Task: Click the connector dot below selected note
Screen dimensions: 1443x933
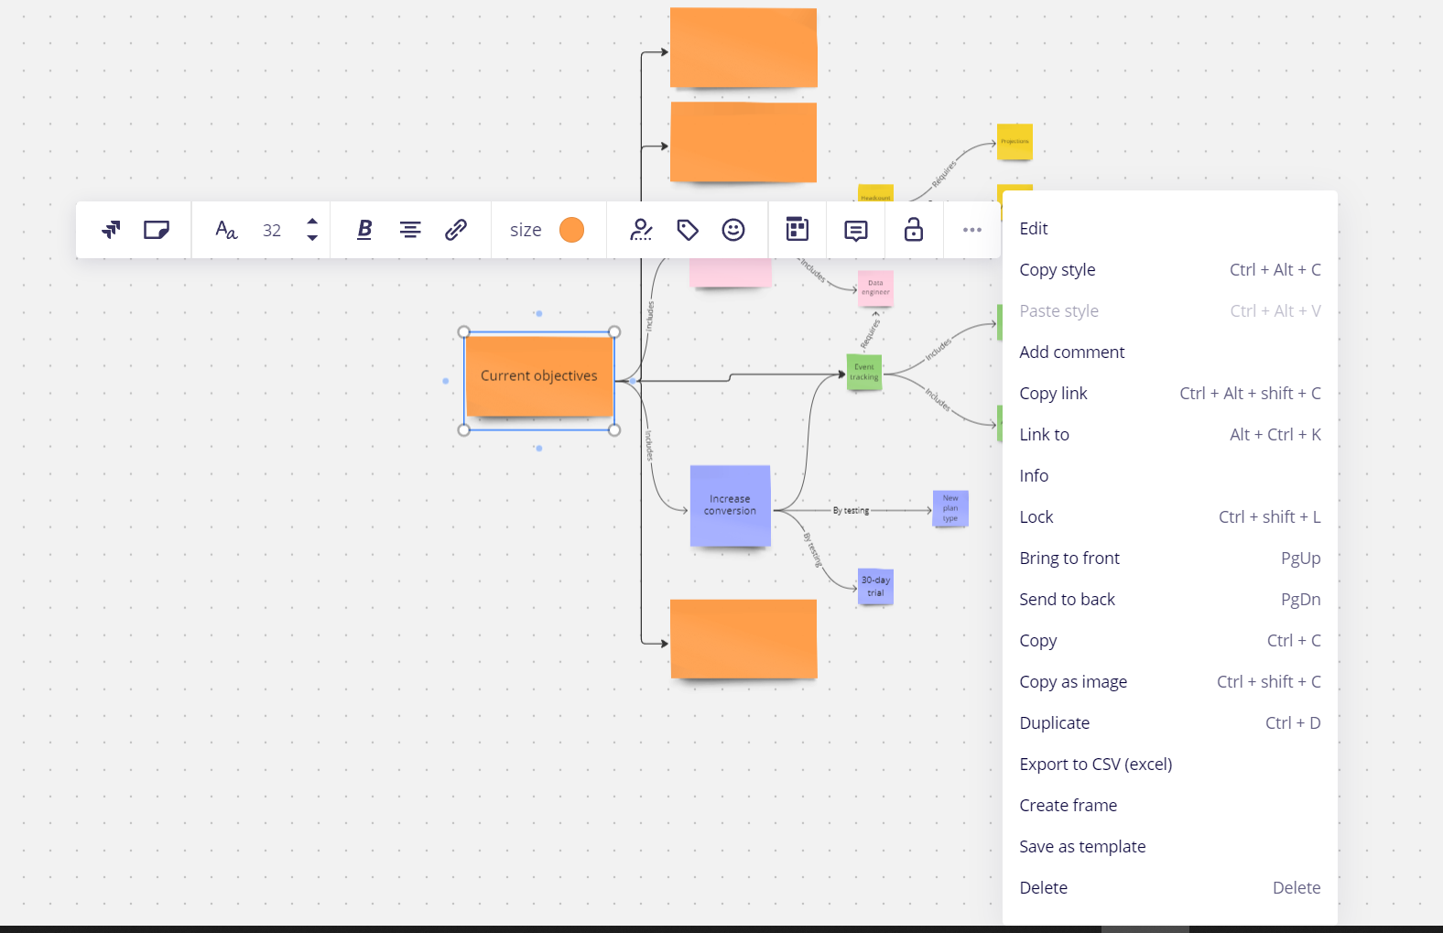Action: 539,449
